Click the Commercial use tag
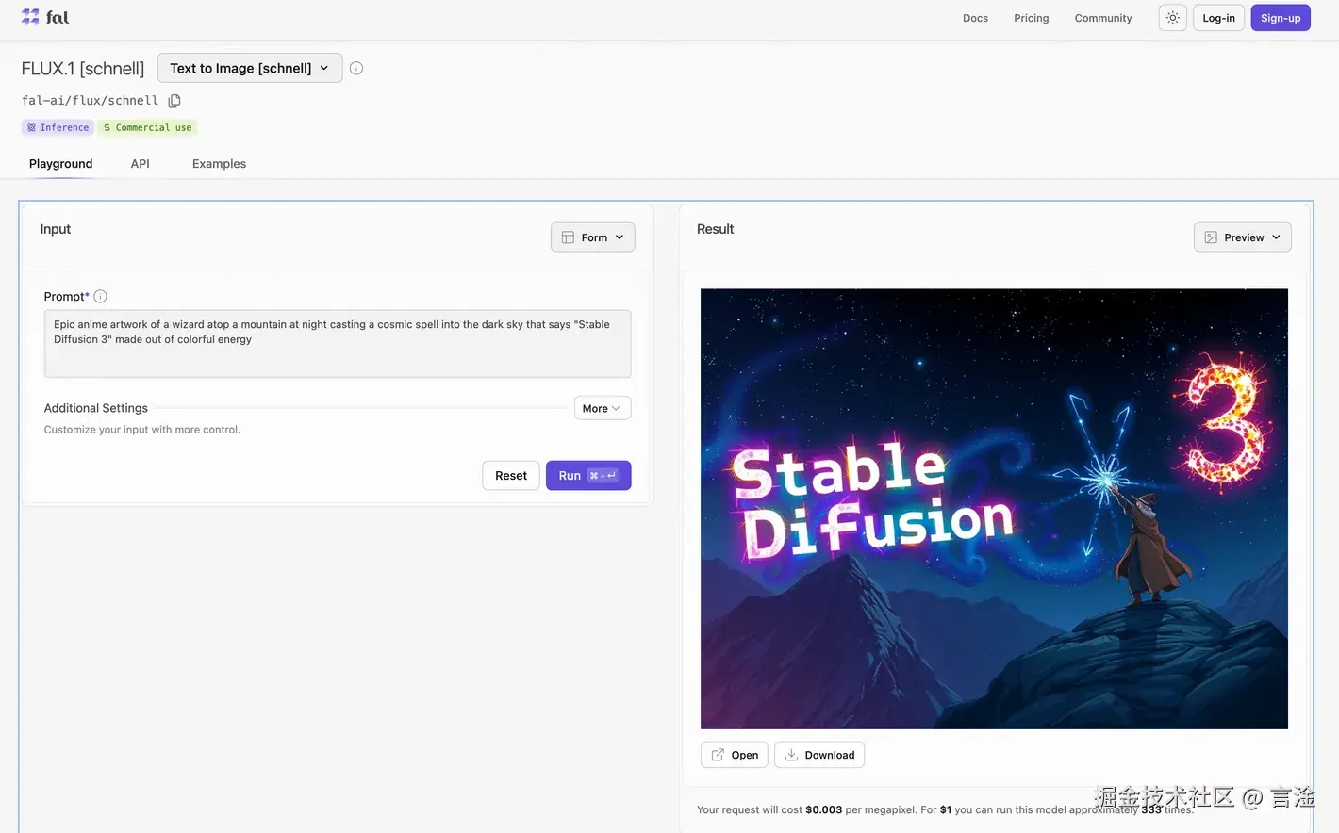Image resolution: width=1339 pixels, height=833 pixels. click(147, 127)
